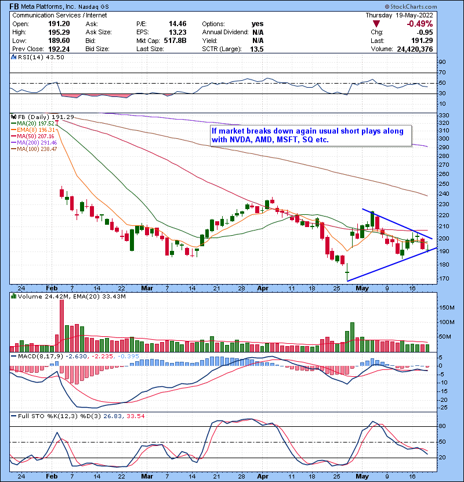This screenshot has width=464, height=482.
Task: Click the Prev Close value 192.24
Action: coord(59,49)
